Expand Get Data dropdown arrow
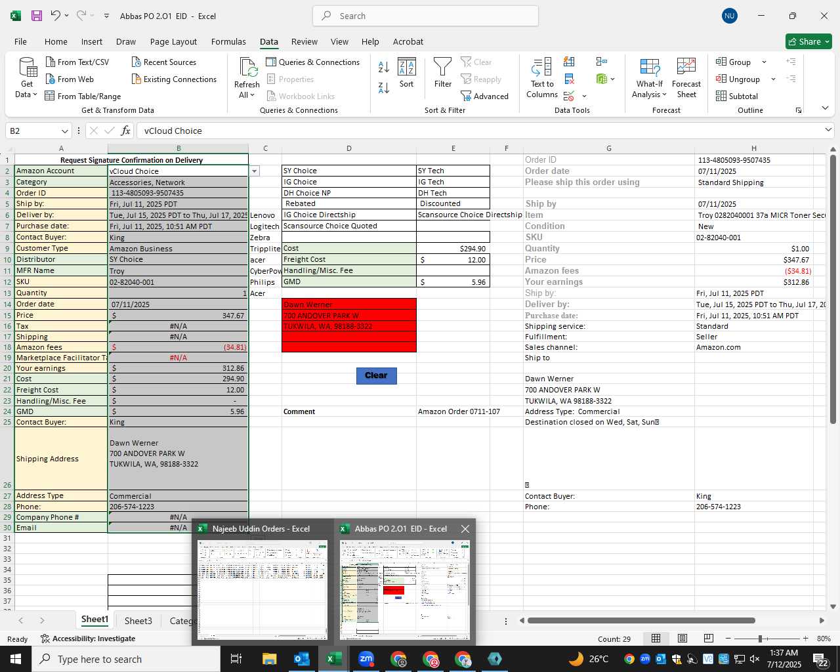 pos(35,94)
